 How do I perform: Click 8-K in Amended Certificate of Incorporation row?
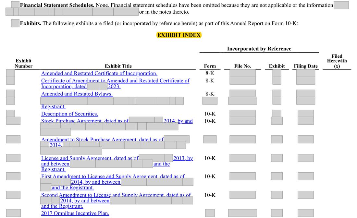tap(210, 73)
